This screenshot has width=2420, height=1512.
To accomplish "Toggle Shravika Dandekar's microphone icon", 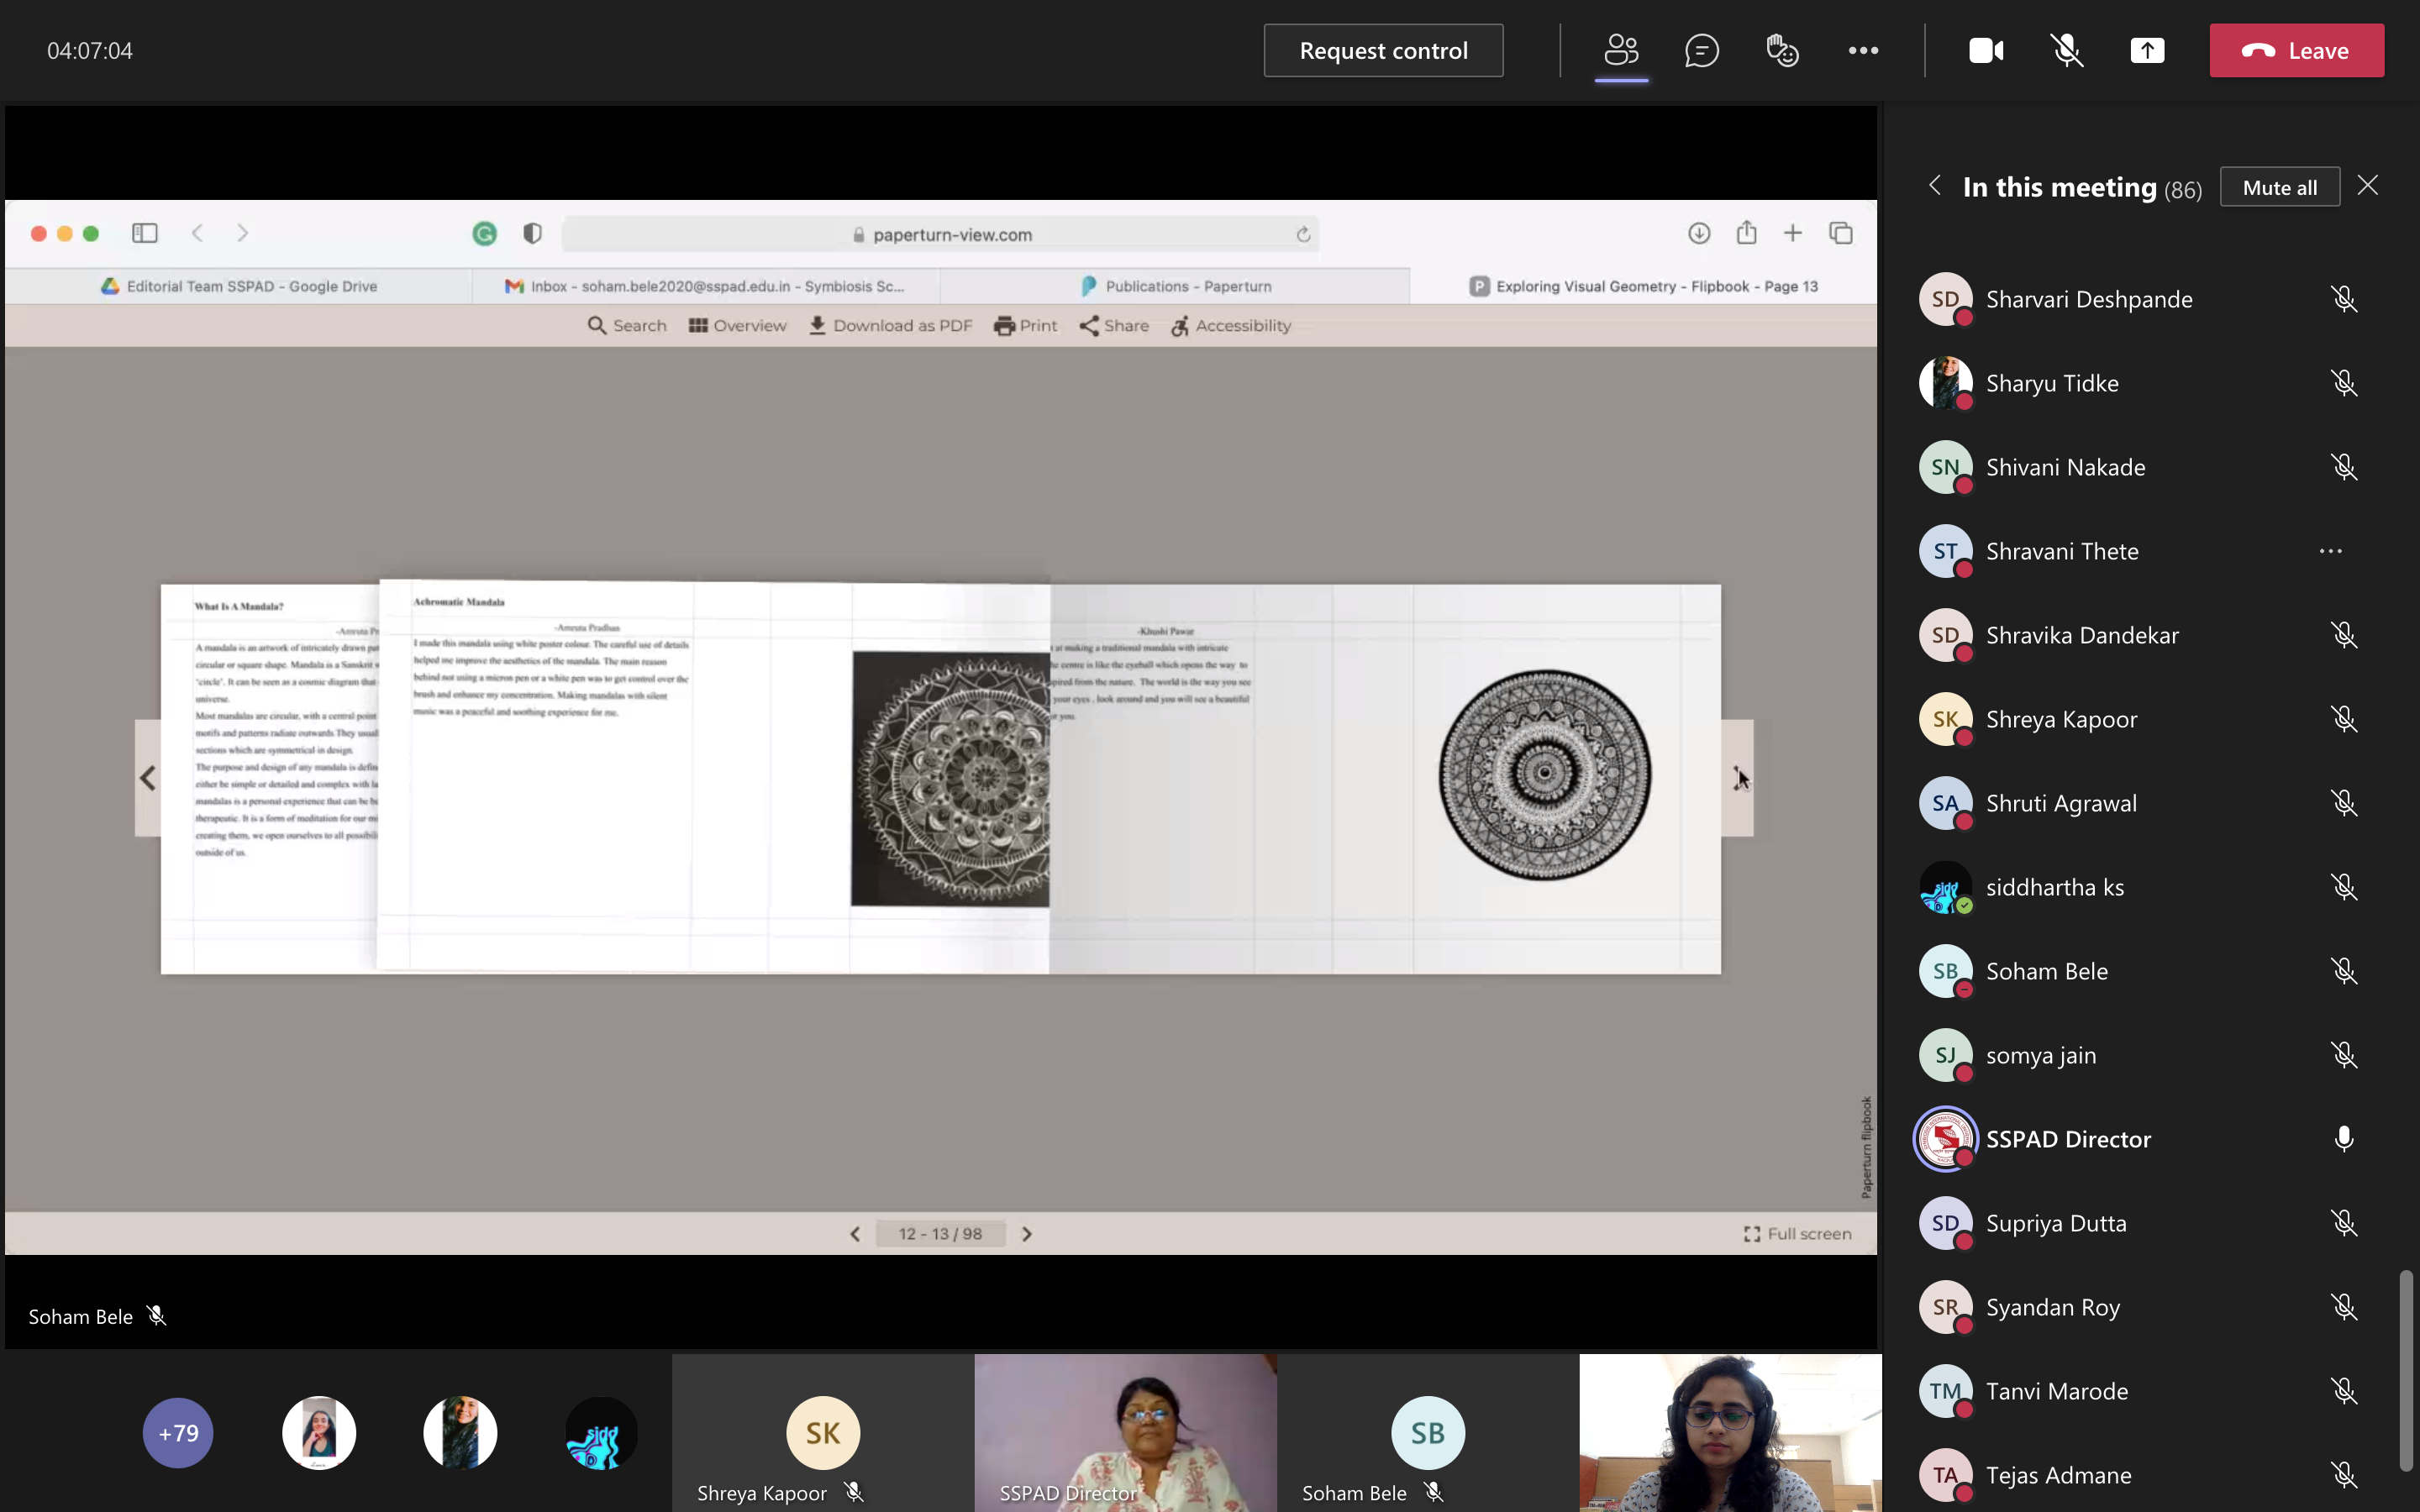I will [2343, 635].
